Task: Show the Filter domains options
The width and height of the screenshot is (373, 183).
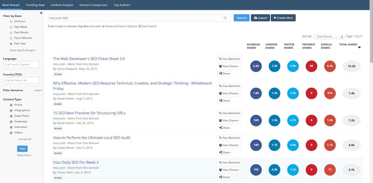Action: [38, 90]
